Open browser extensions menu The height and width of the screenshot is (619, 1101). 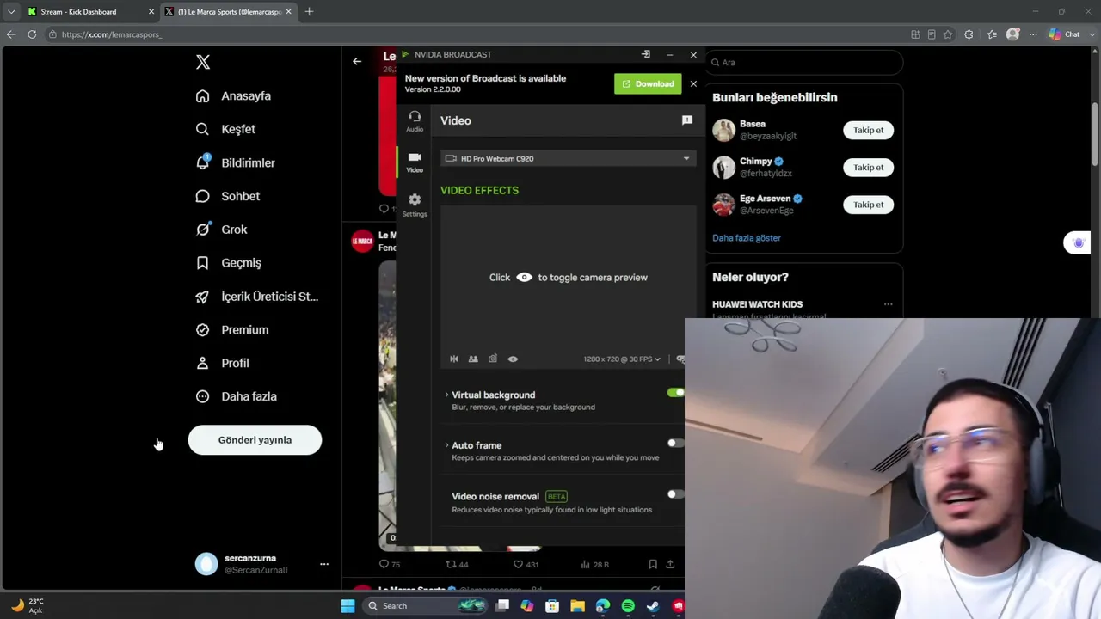969,34
